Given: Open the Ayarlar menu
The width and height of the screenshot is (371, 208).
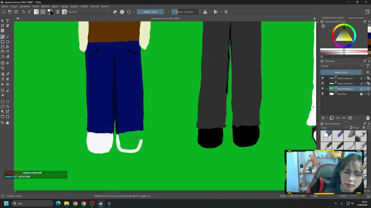Looking at the screenshot, I should pos(84,6).
